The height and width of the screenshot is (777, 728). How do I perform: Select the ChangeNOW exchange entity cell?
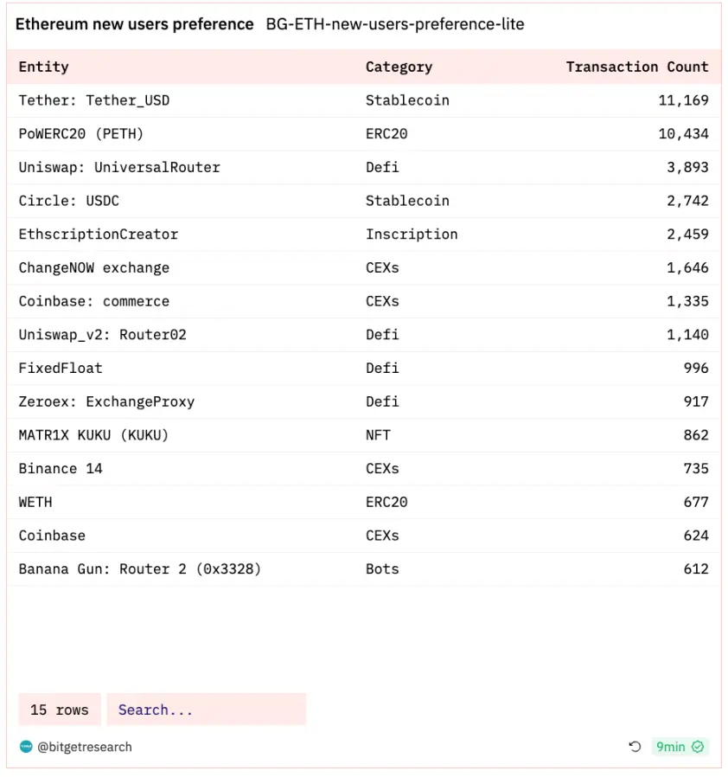94,268
